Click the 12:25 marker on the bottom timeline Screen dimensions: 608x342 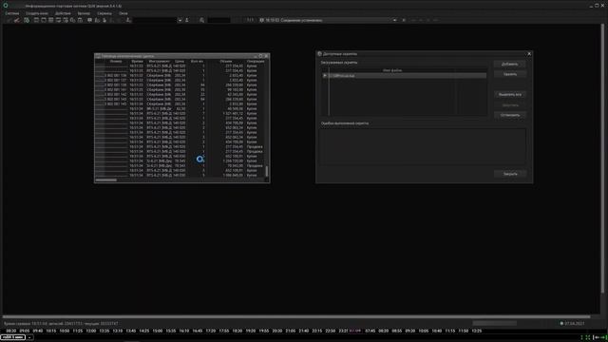pyautogui.click(x=477, y=331)
